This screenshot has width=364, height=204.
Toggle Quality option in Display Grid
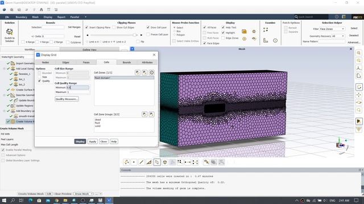[x=39, y=80]
